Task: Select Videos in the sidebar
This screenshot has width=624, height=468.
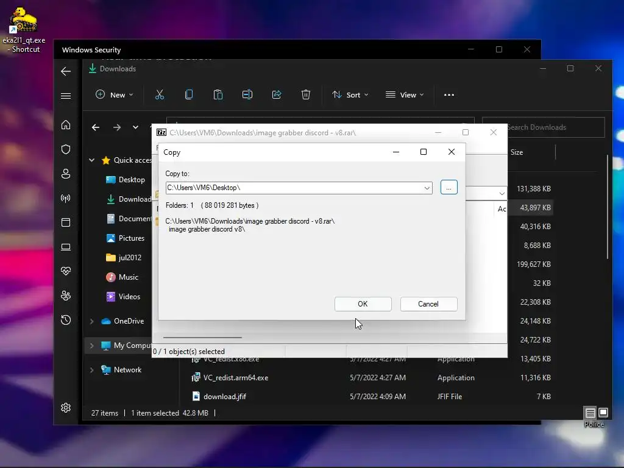Action: pyautogui.click(x=123, y=297)
